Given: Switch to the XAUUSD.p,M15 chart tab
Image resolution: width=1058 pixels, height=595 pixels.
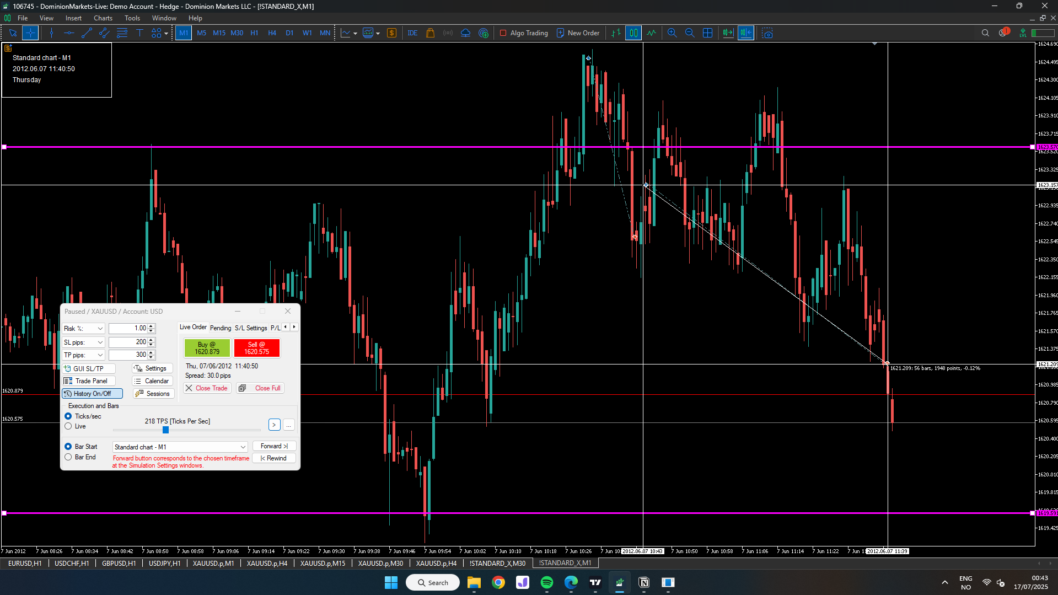Looking at the screenshot, I should click(x=323, y=563).
